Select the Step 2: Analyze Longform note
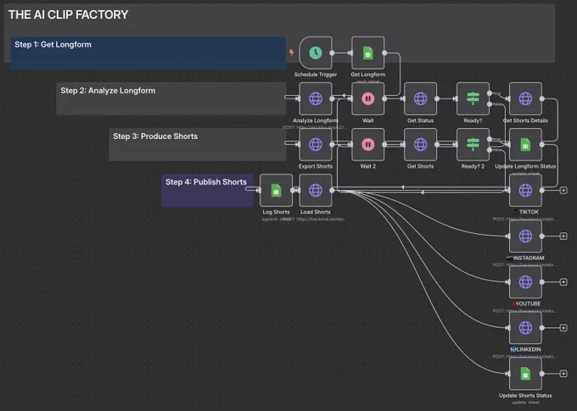 (x=171, y=98)
